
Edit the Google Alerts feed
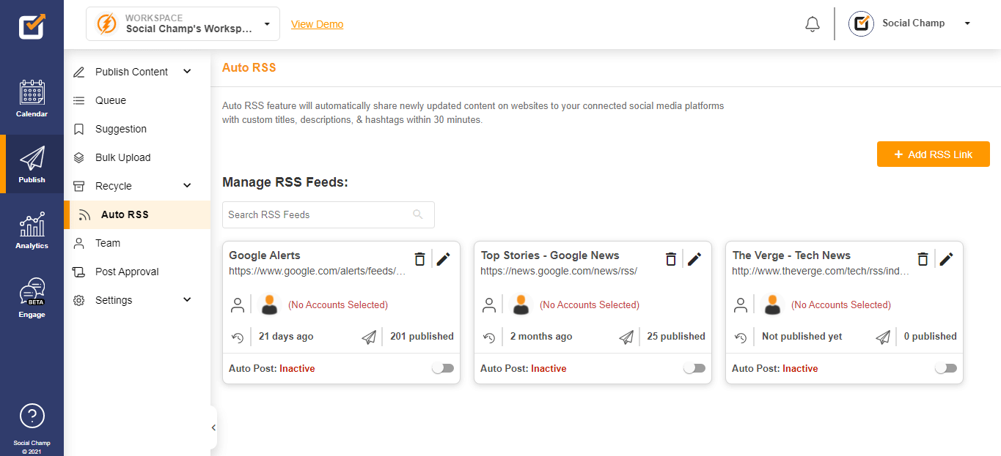pos(443,259)
